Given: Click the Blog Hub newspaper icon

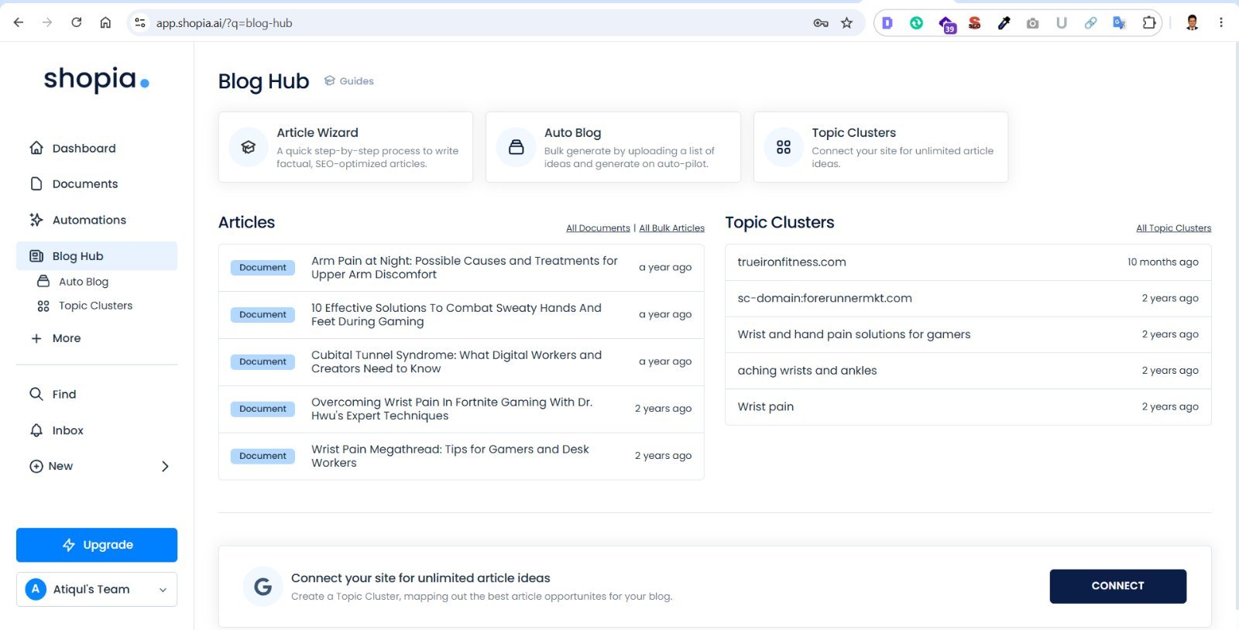Looking at the screenshot, I should (36, 256).
